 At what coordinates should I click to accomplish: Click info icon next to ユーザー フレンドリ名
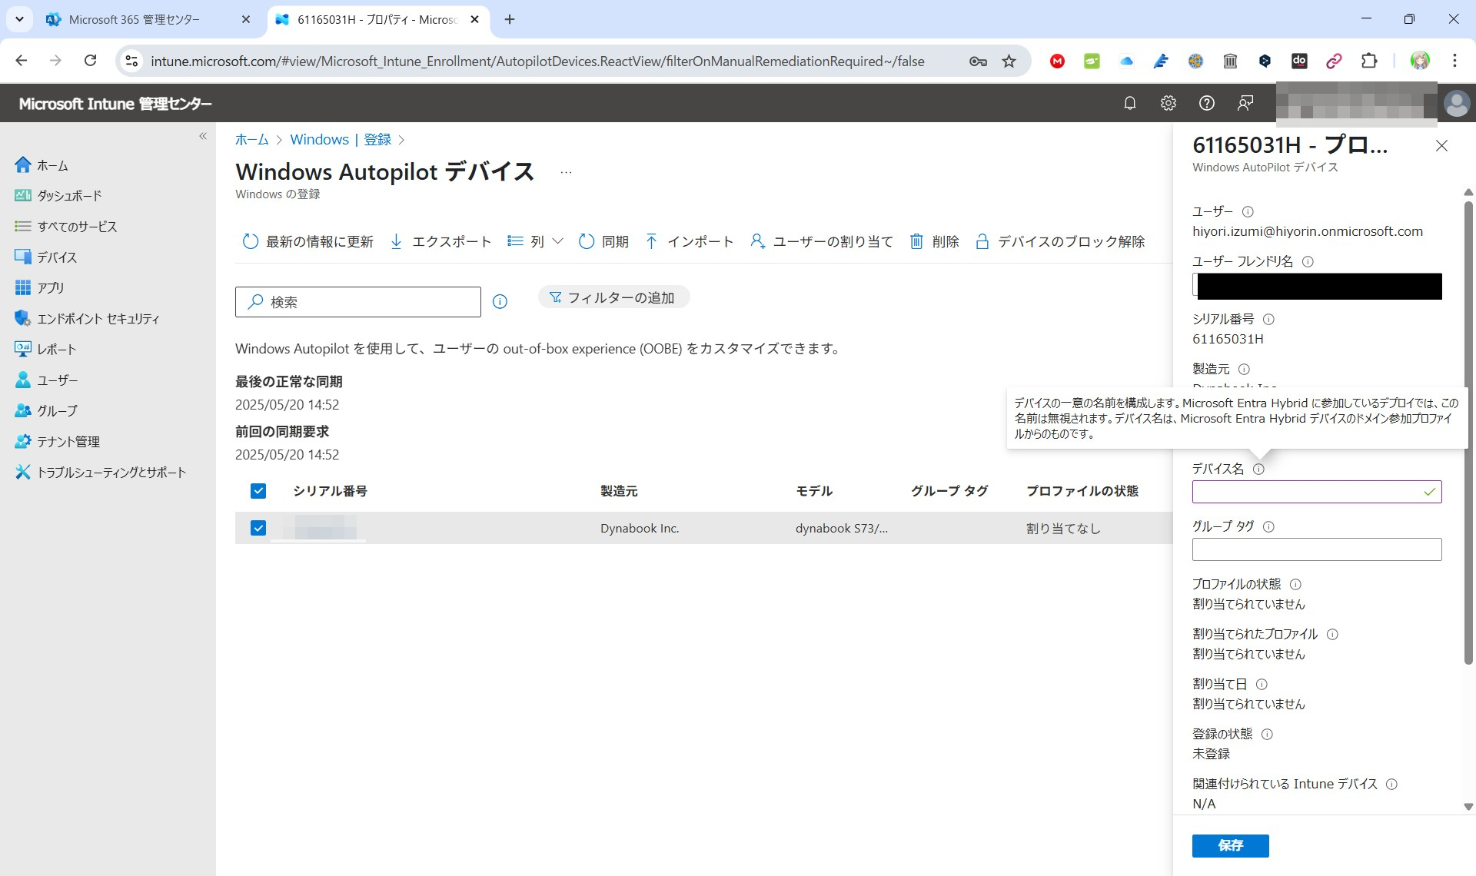1308,261
